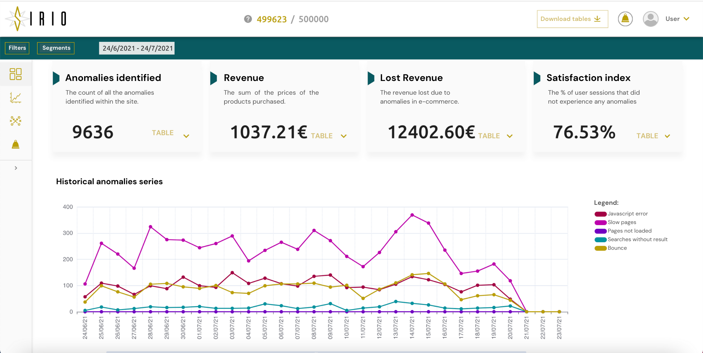The height and width of the screenshot is (353, 703).
Task: Click the user avatar icon
Action: 650,19
